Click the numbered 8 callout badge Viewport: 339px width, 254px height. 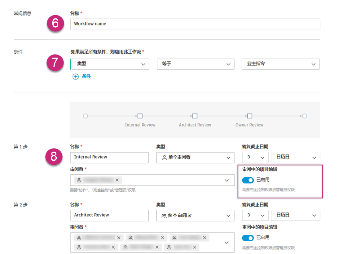click(54, 157)
